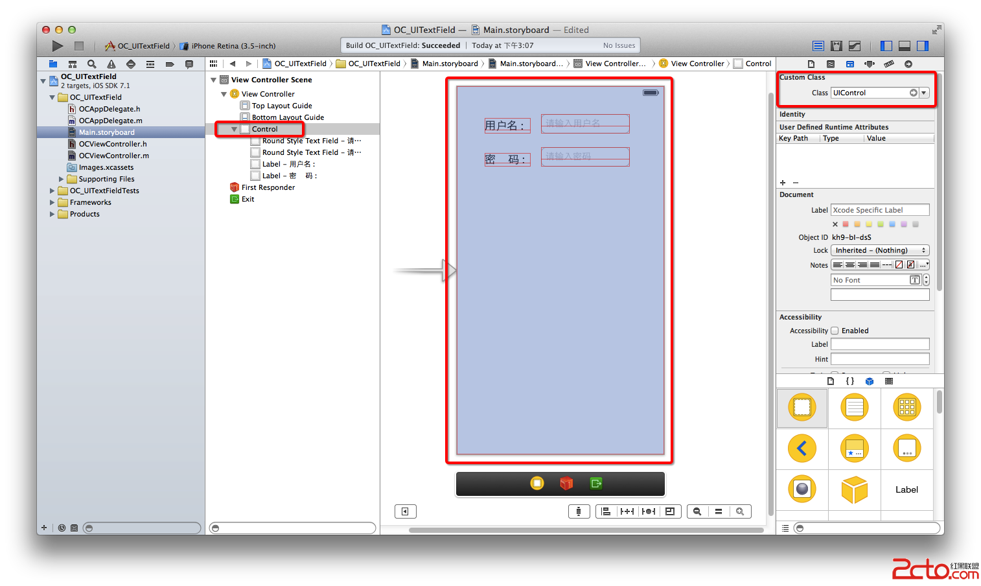Open the Custom Class dropdown arrow
The width and height of the screenshot is (981, 586).
(924, 93)
